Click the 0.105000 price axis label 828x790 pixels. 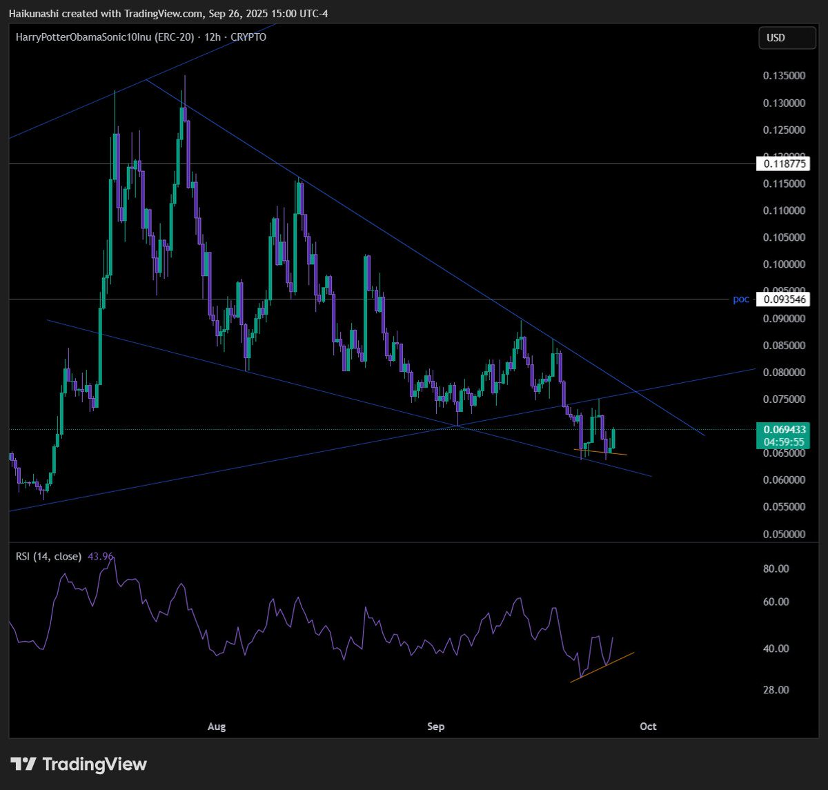click(x=785, y=237)
